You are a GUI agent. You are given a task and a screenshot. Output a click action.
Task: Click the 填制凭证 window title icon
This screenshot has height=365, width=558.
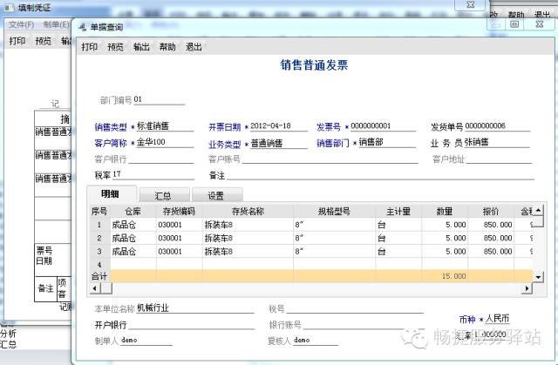coord(8,7)
